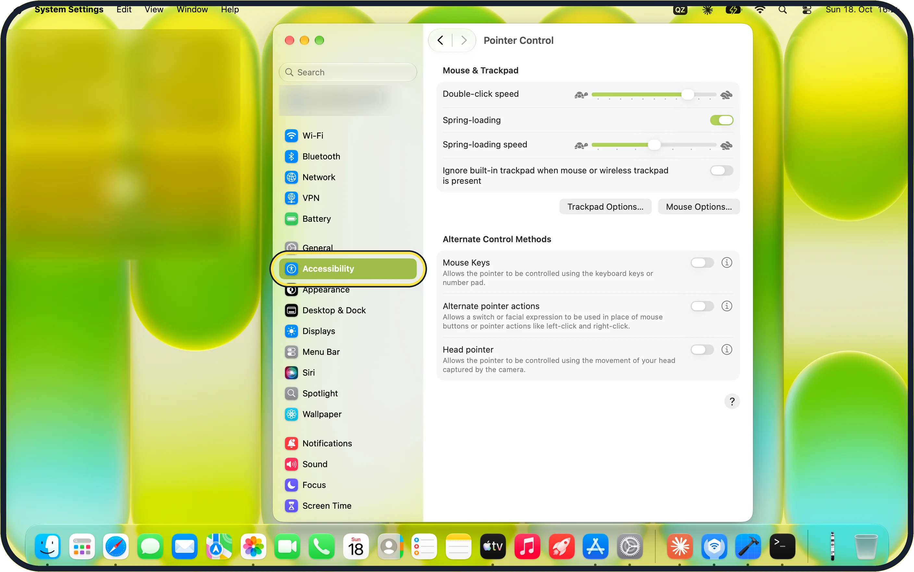Go back using the back chevron
The image size is (914, 572).
(x=440, y=41)
